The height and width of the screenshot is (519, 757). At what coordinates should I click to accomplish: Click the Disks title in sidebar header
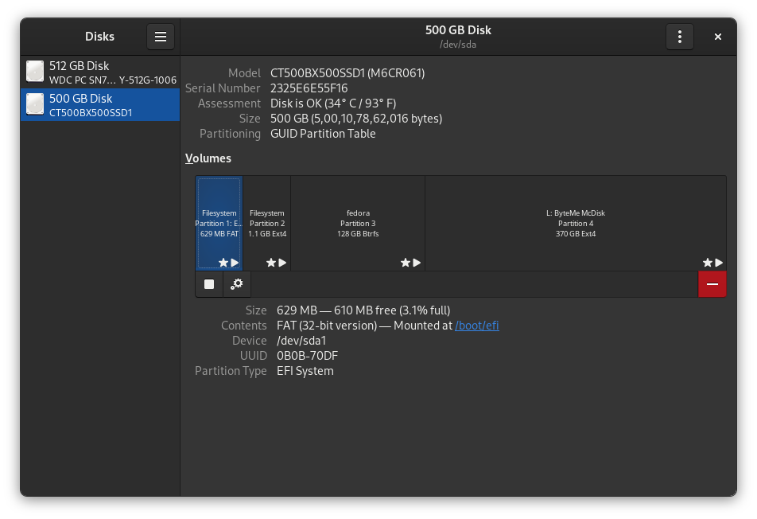point(99,37)
